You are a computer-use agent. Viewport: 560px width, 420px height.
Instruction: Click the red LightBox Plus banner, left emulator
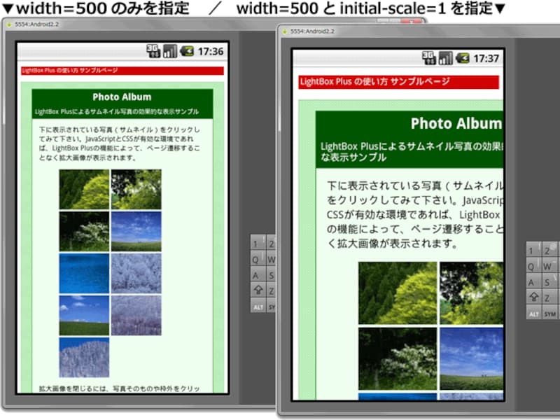[x=122, y=71]
